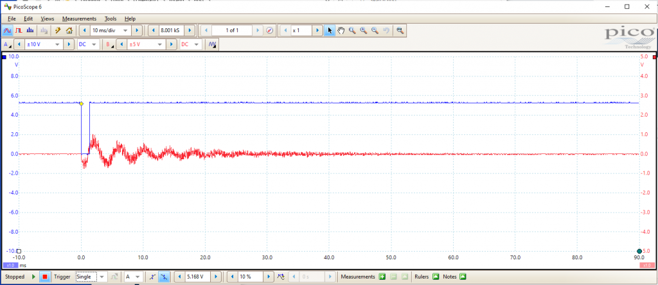Click the red x1.0 axis scale button
This screenshot has height=285, width=658.
point(647,265)
